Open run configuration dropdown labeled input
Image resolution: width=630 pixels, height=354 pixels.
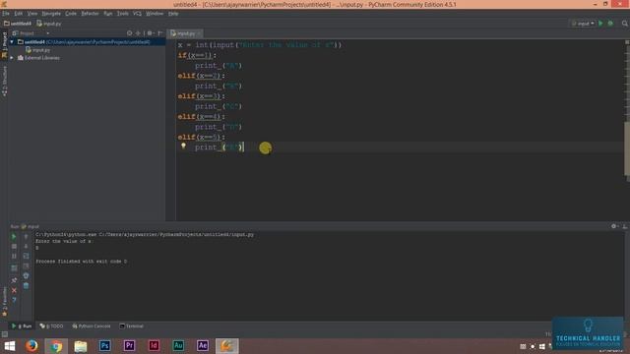click(x=583, y=24)
